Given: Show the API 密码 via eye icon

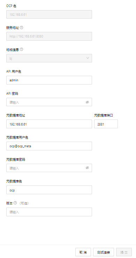Looking at the screenshot, I should (88, 102).
